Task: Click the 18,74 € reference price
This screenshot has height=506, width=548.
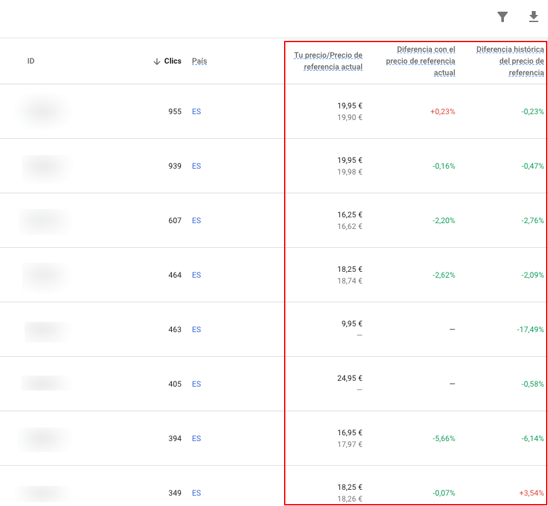Action: [350, 281]
